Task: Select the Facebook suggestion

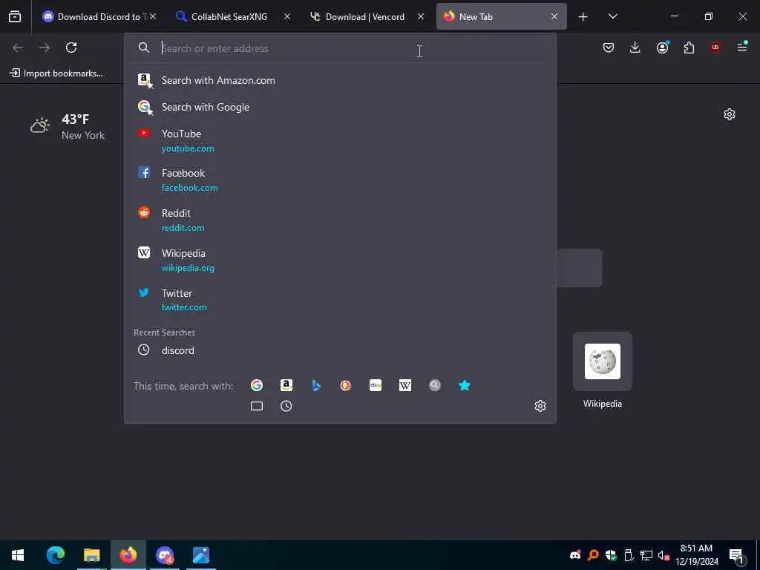Action: pos(340,180)
